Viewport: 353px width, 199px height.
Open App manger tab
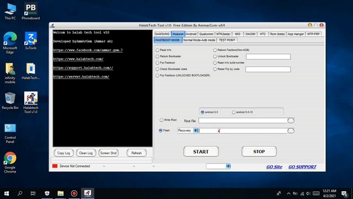(296, 34)
